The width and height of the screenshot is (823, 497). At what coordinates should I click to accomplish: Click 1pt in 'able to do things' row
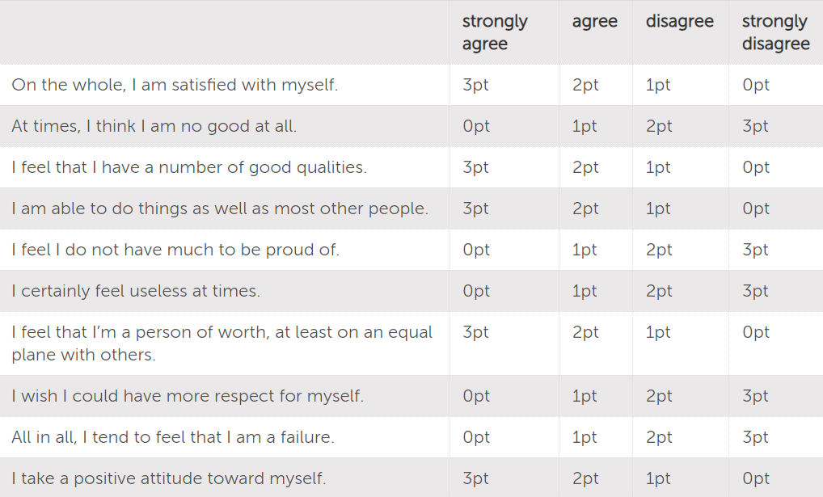[658, 208]
